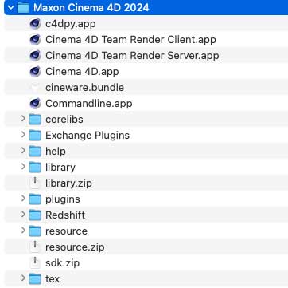Click the resource folder icon
Viewport: 288px width, 288px height.
[x=35, y=231]
